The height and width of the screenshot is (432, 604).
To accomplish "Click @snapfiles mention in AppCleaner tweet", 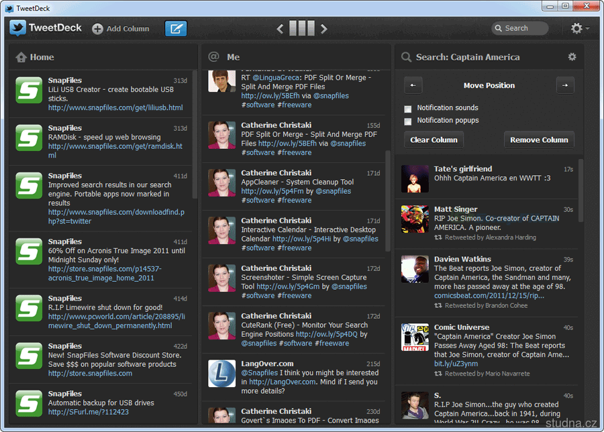I will [x=333, y=191].
